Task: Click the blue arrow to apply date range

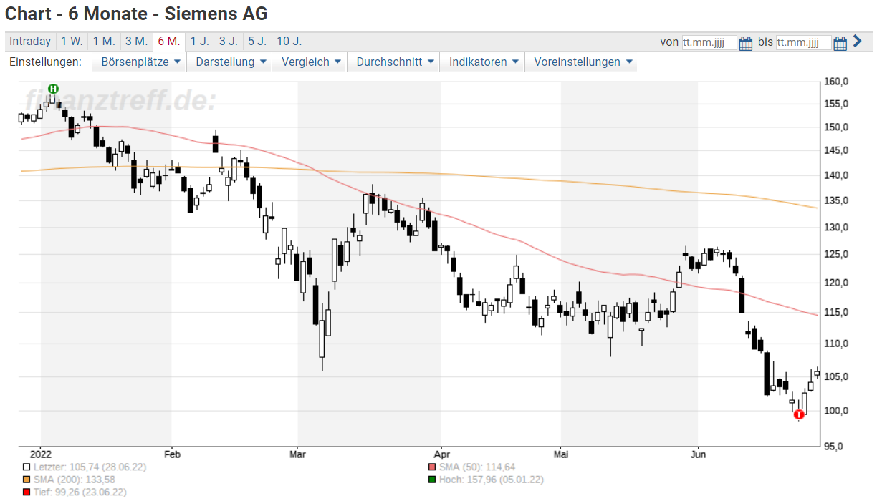Action: (857, 42)
